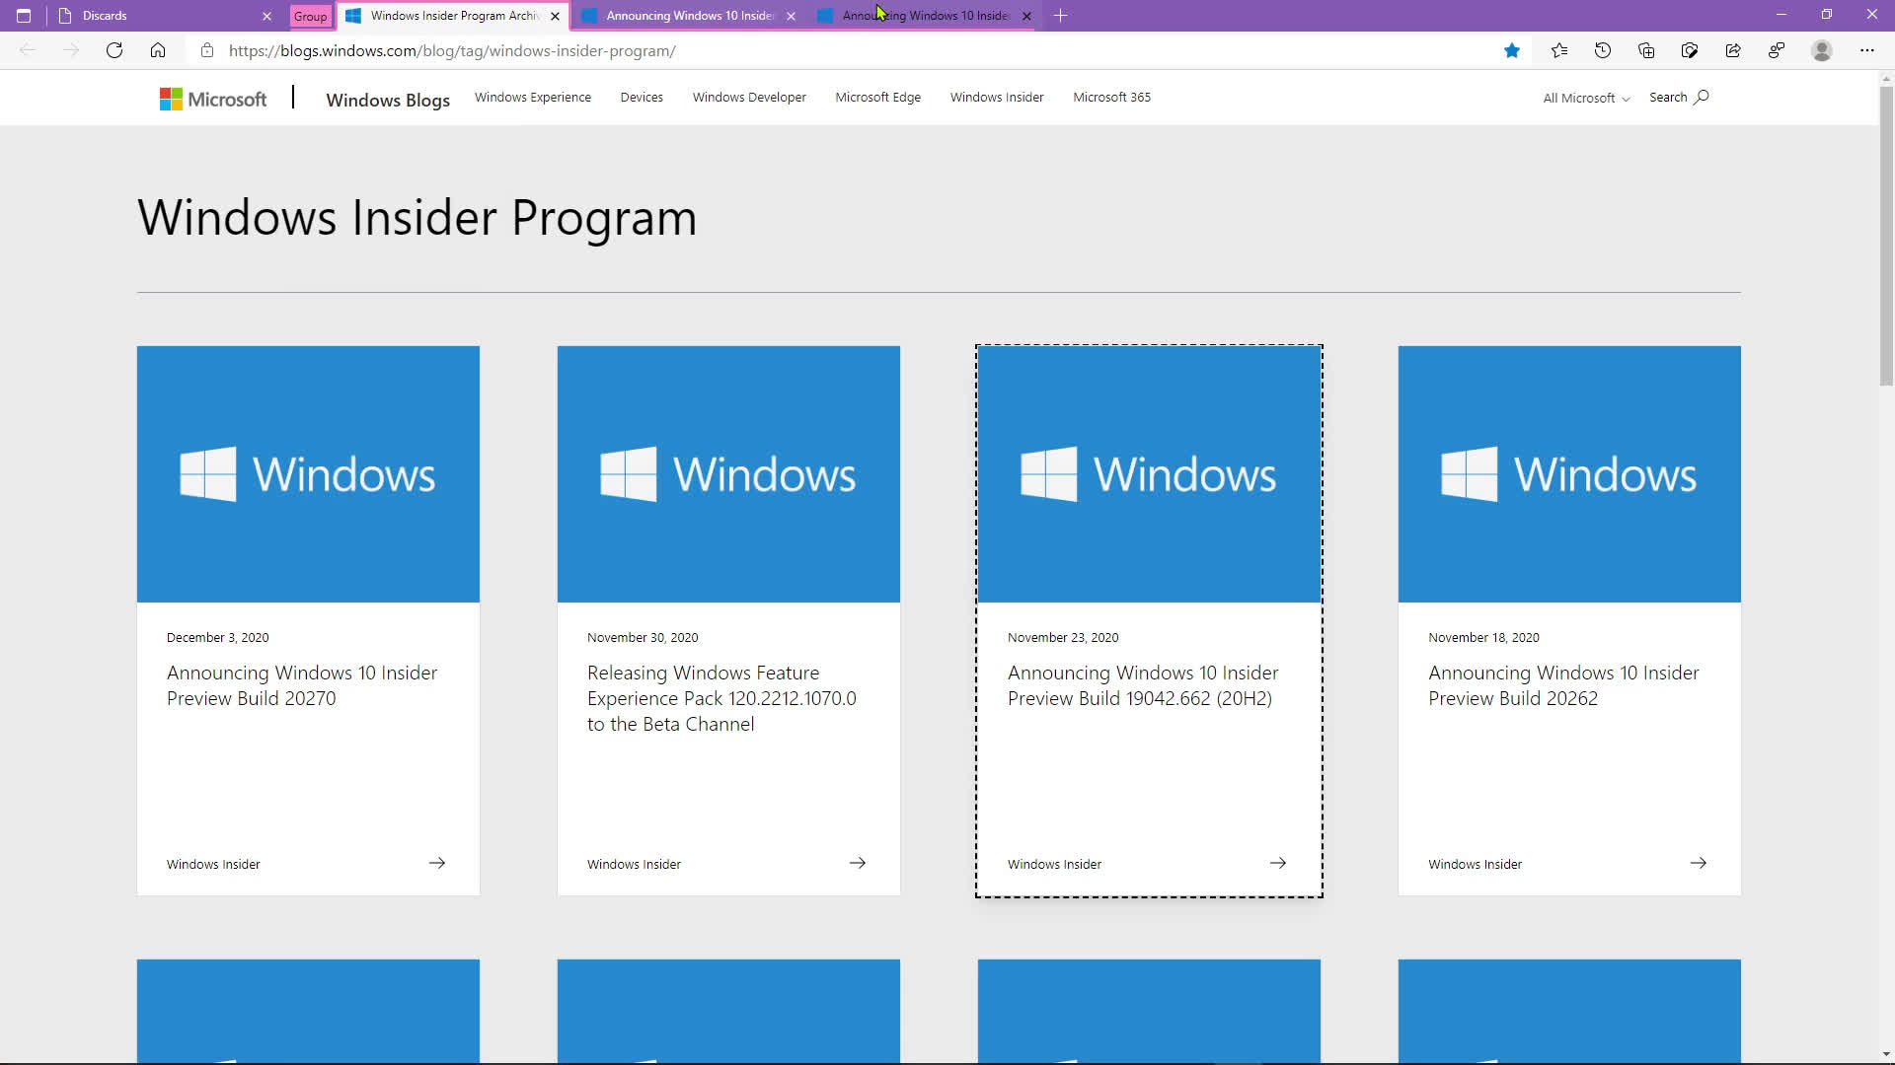1895x1065 pixels.
Task: Switch to the Discards tab
Action: point(158,16)
